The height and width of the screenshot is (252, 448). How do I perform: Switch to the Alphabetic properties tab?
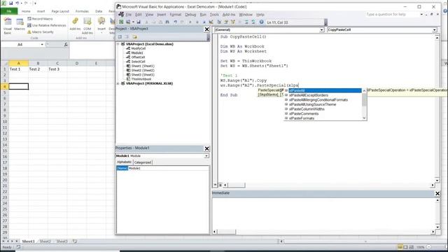tap(125, 162)
